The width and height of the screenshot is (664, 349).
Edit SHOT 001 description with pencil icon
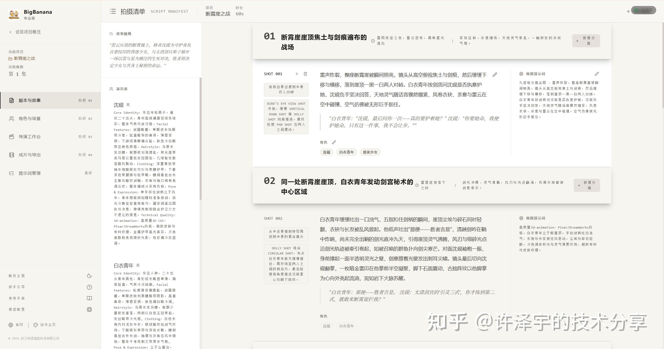(x=495, y=75)
